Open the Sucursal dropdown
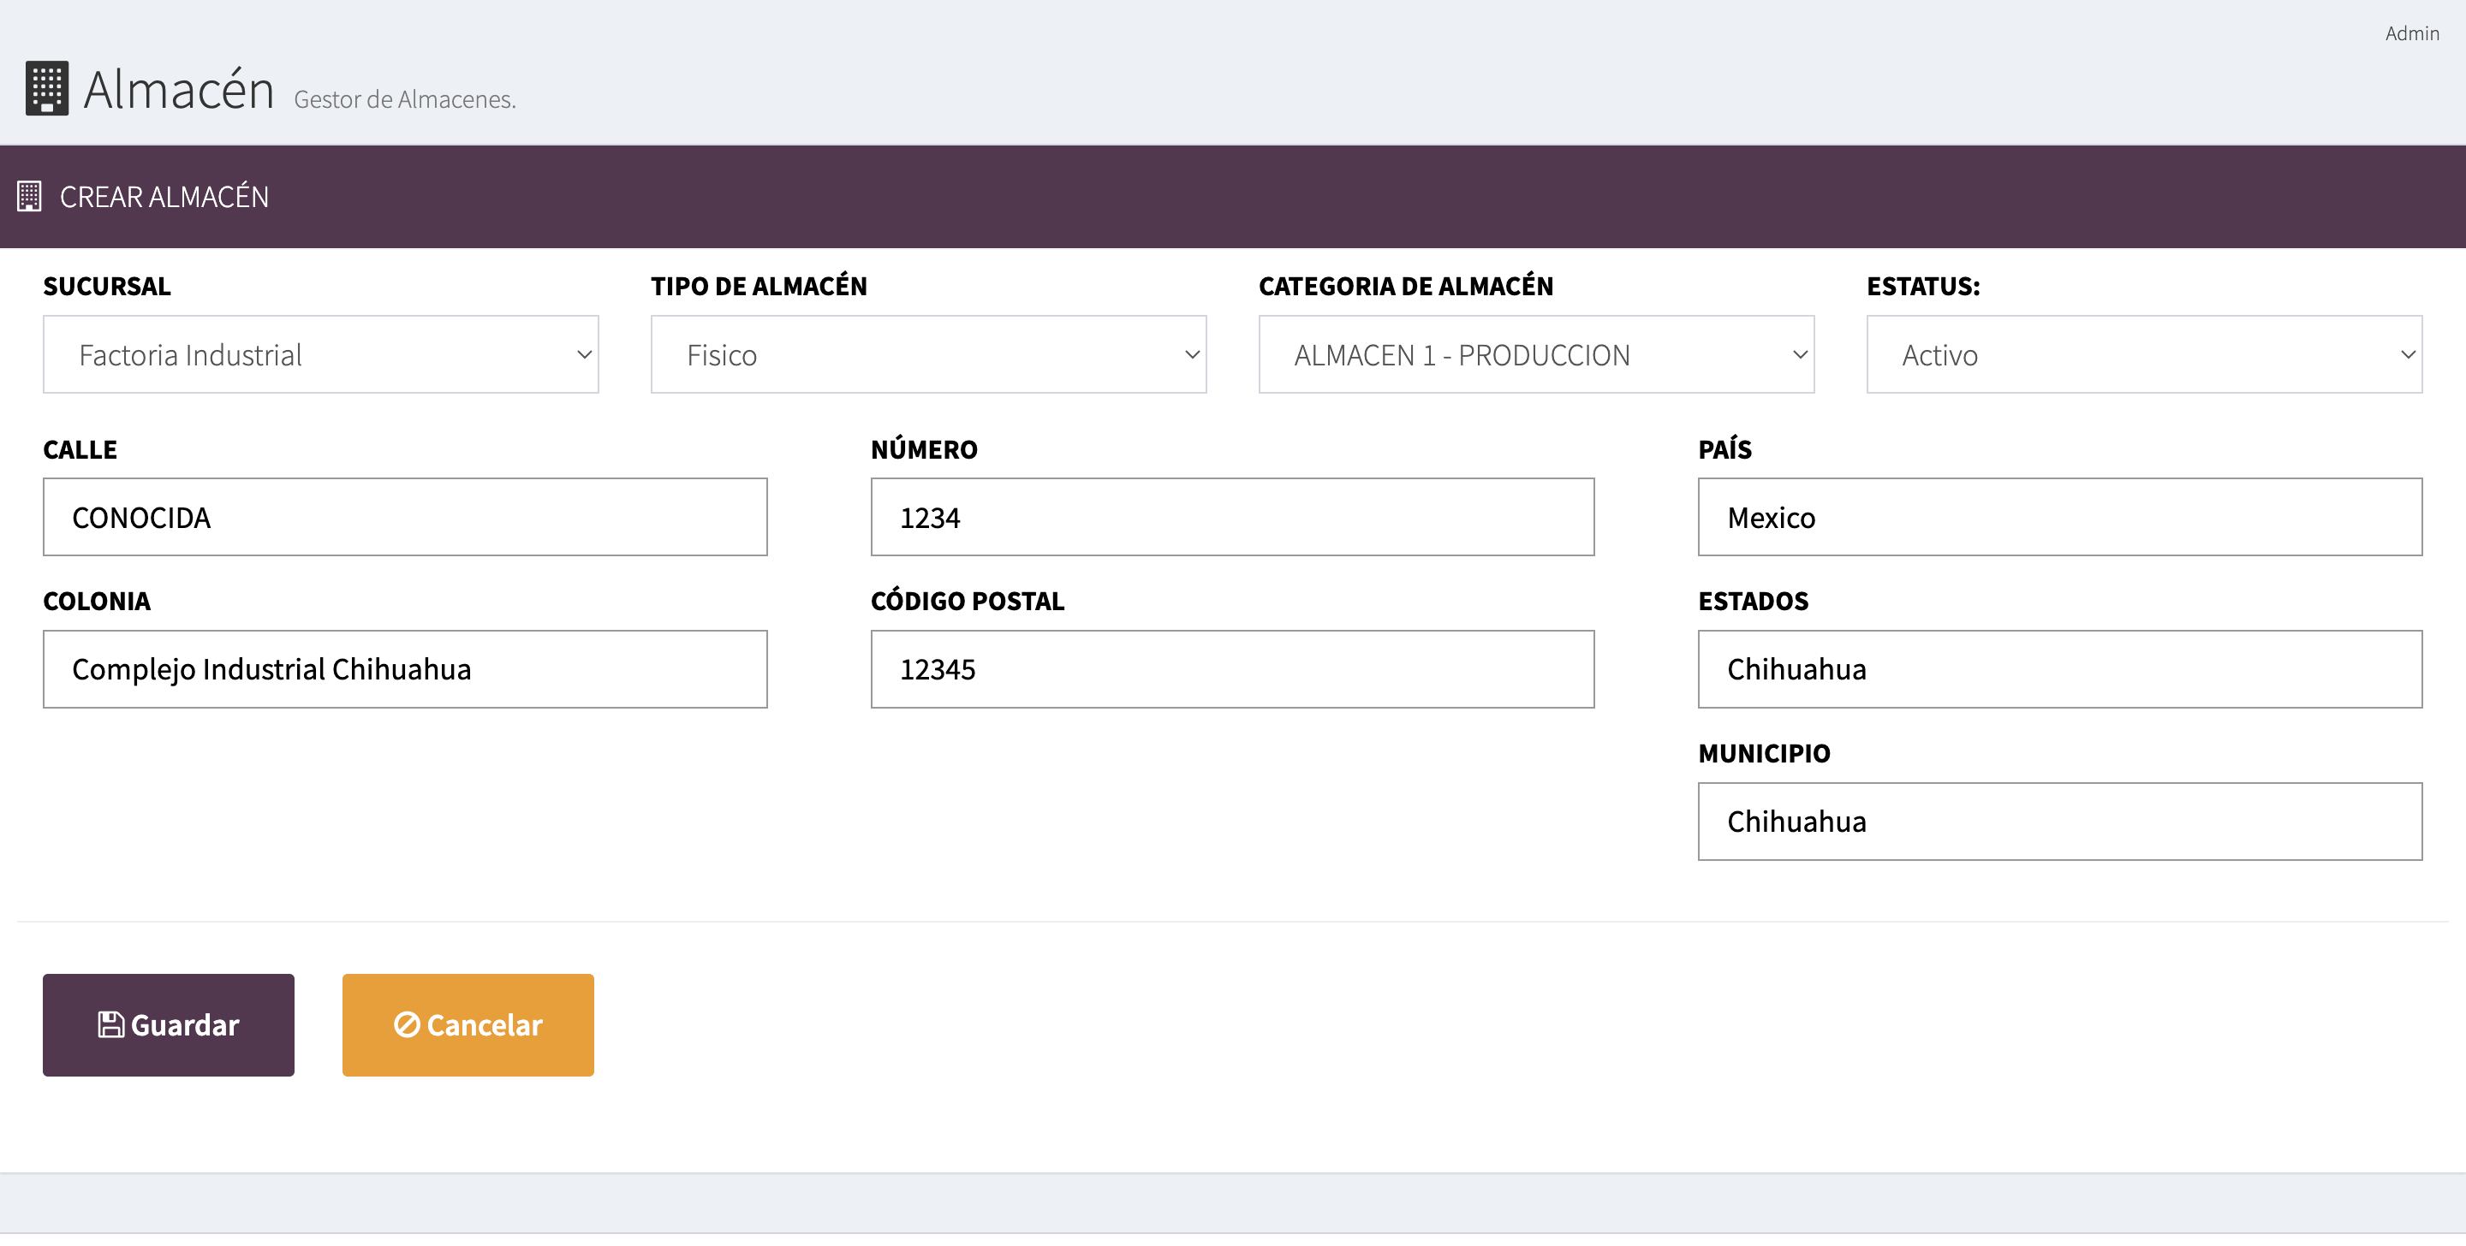This screenshot has height=1246, width=2466. [321, 355]
